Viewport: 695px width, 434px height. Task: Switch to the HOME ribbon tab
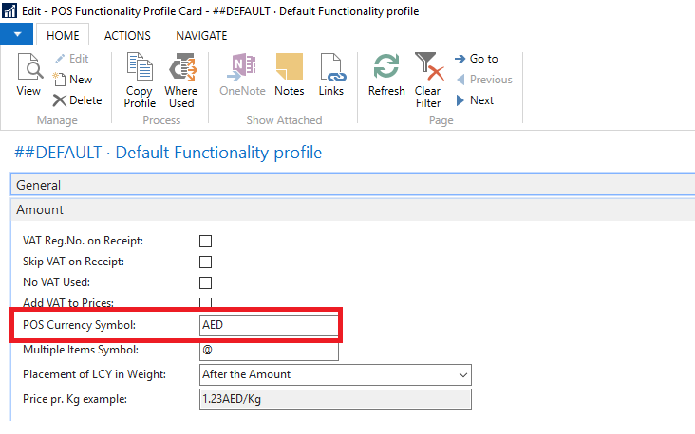pyautogui.click(x=63, y=36)
